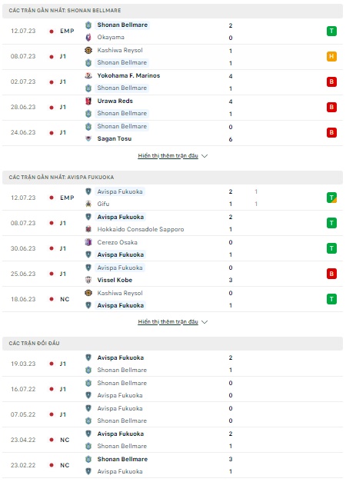Click the Urawa Reds crest icon
This screenshot has height=482, width=346.
(88, 101)
